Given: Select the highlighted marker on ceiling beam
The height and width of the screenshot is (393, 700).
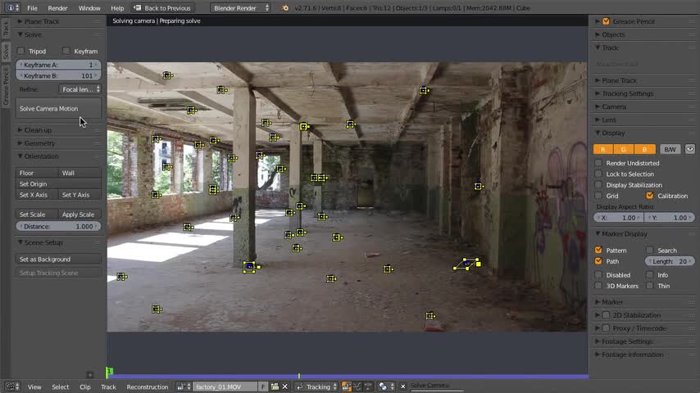Looking at the screenshot, I should [304, 127].
